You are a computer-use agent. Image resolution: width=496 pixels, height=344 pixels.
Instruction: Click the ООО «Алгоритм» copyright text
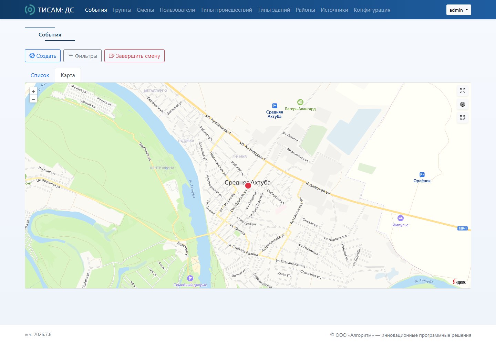[x=401, y=335]
